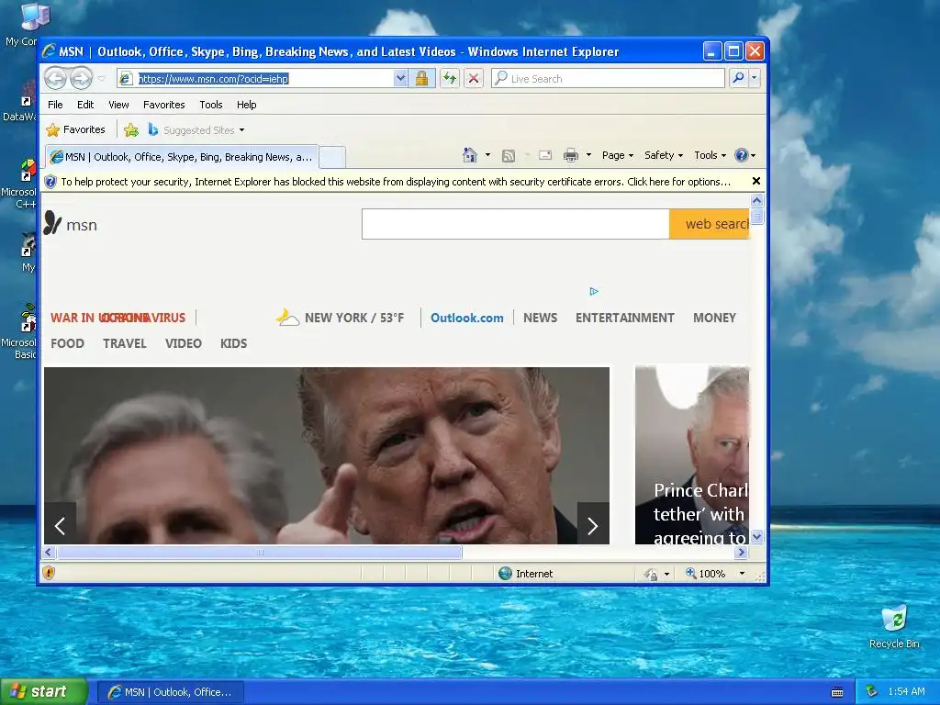Open the ENTERTAINMENT section link
Viewport: 940px width, 705px height.
pyautogui.click(x=624, y=318)
